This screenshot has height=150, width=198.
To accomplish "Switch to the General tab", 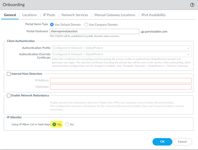I will click(x=10, y=15).
